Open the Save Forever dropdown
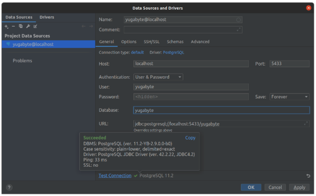Viewport: 316px width, 196px height. coord(290,97)
